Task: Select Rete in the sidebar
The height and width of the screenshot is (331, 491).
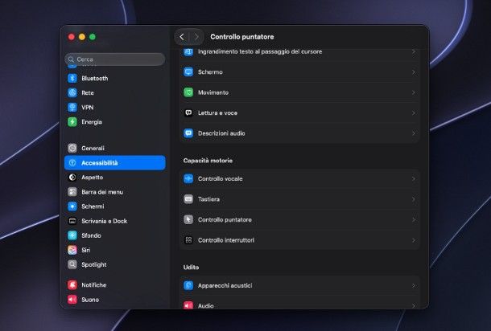Action: click(x=115, y=93)
